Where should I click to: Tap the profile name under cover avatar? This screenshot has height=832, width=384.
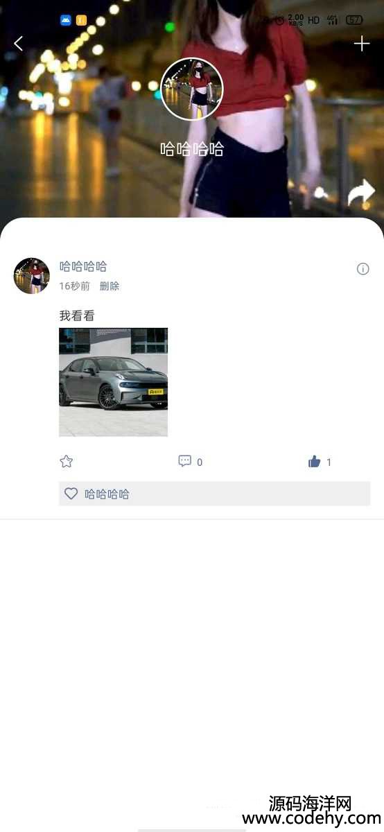click(x=192, y=149)
